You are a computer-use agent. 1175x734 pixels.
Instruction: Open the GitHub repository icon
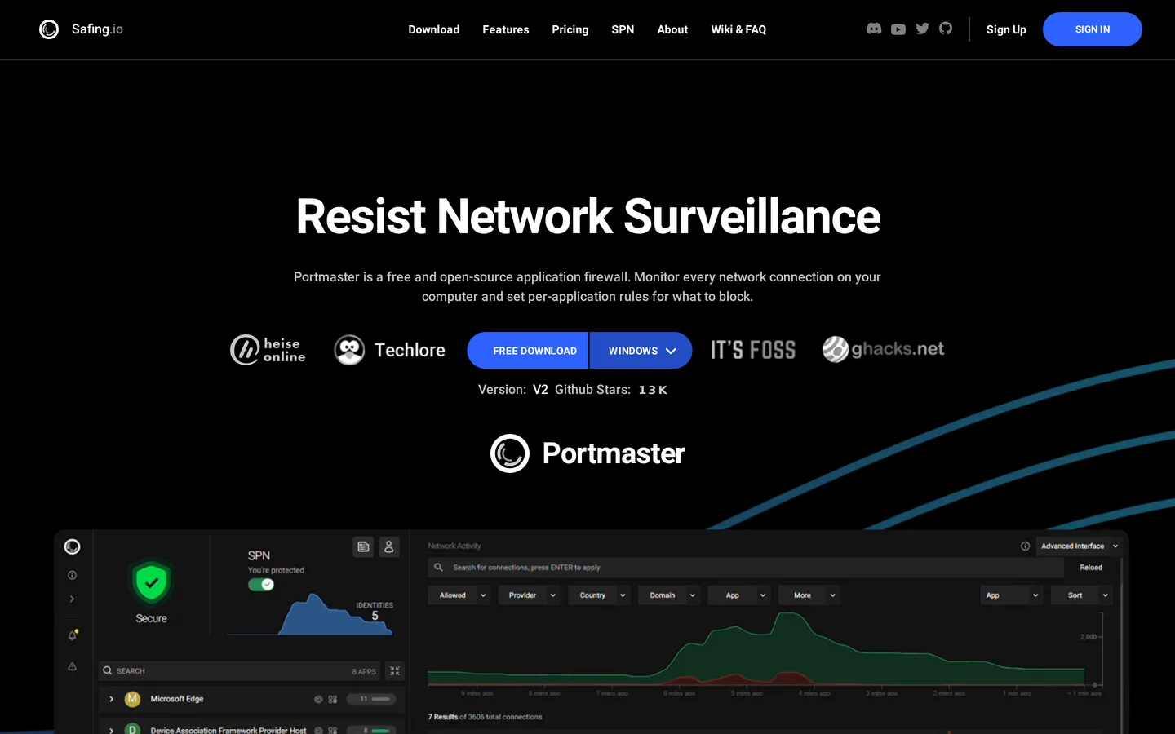[946, 29]
